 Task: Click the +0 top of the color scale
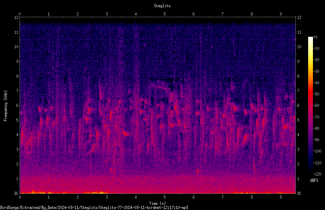pyautogui.click(x=315, y=37)
